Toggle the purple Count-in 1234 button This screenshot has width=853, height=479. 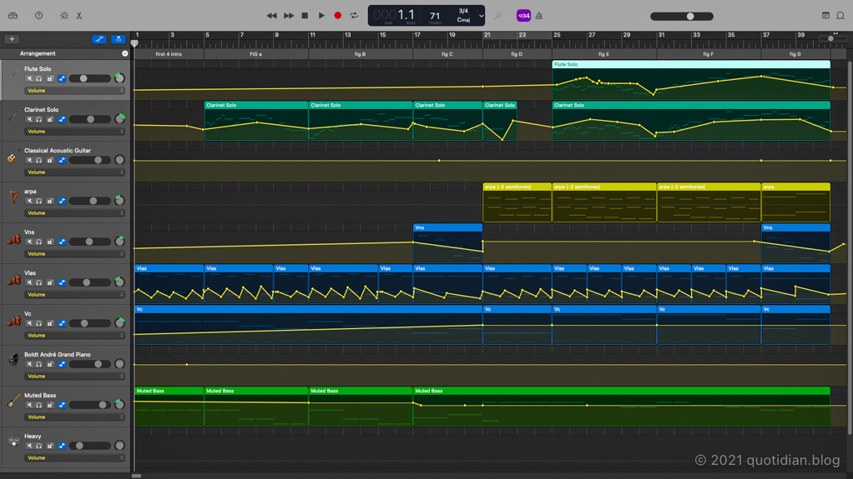[x=523, y=16]
